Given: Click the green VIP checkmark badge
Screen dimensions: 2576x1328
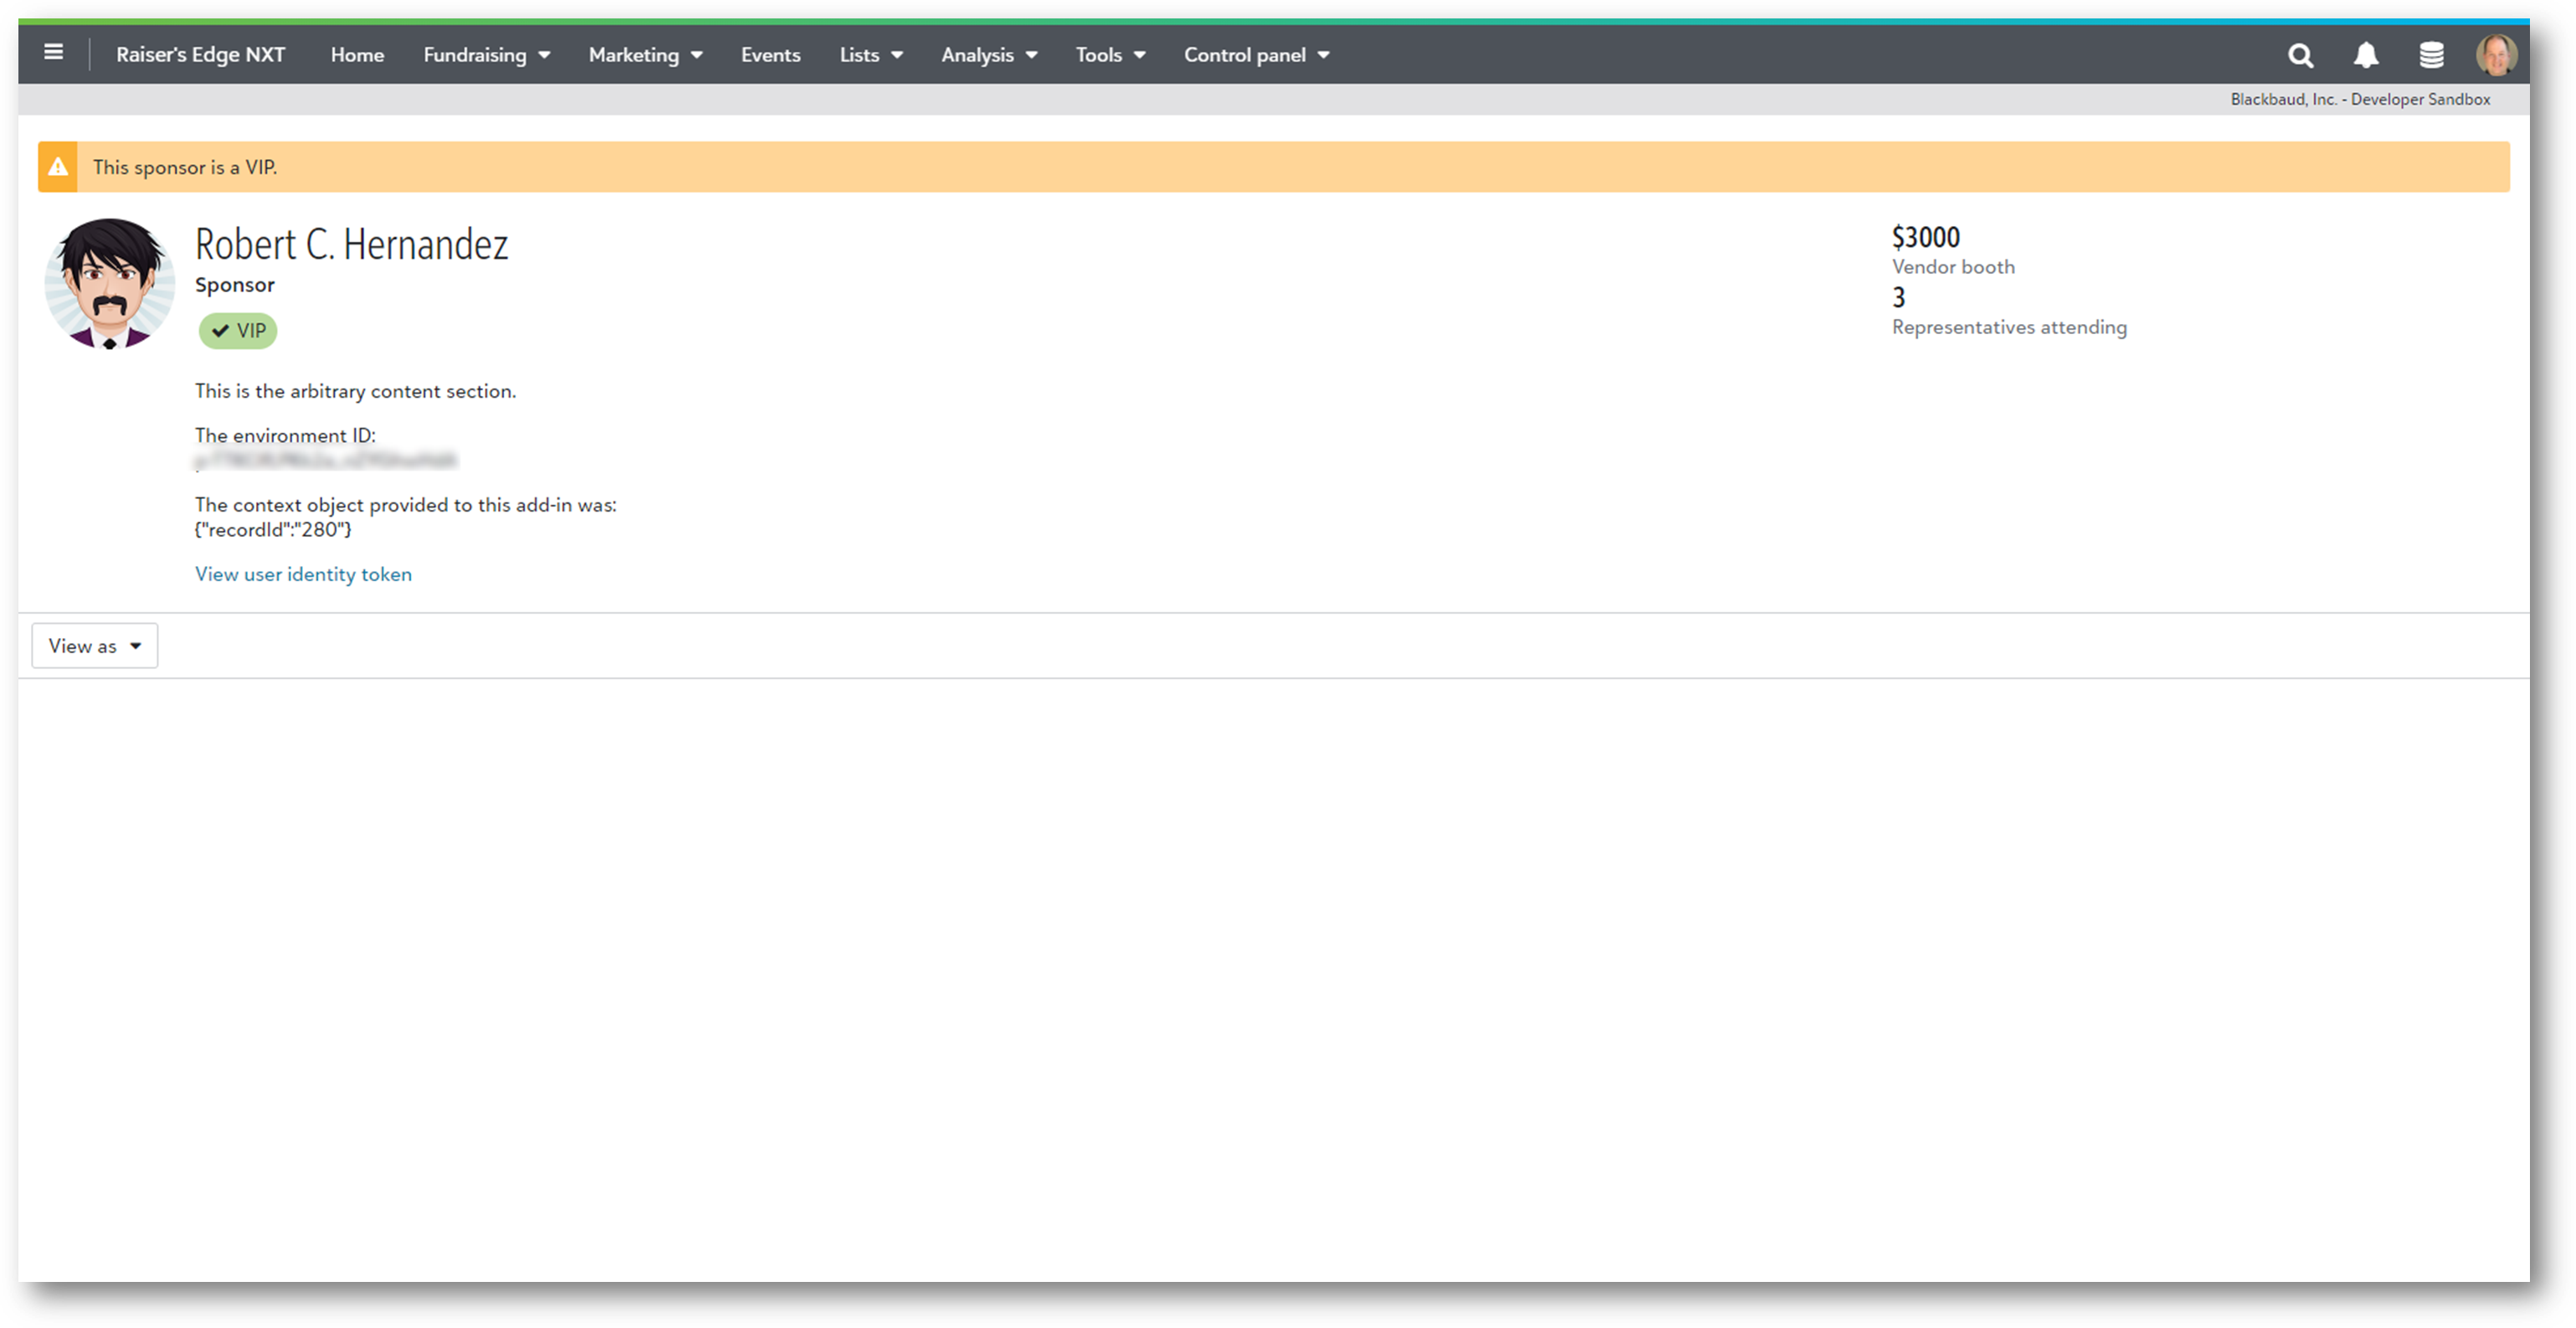Looking at the screenshot, I should click(238, 331).
